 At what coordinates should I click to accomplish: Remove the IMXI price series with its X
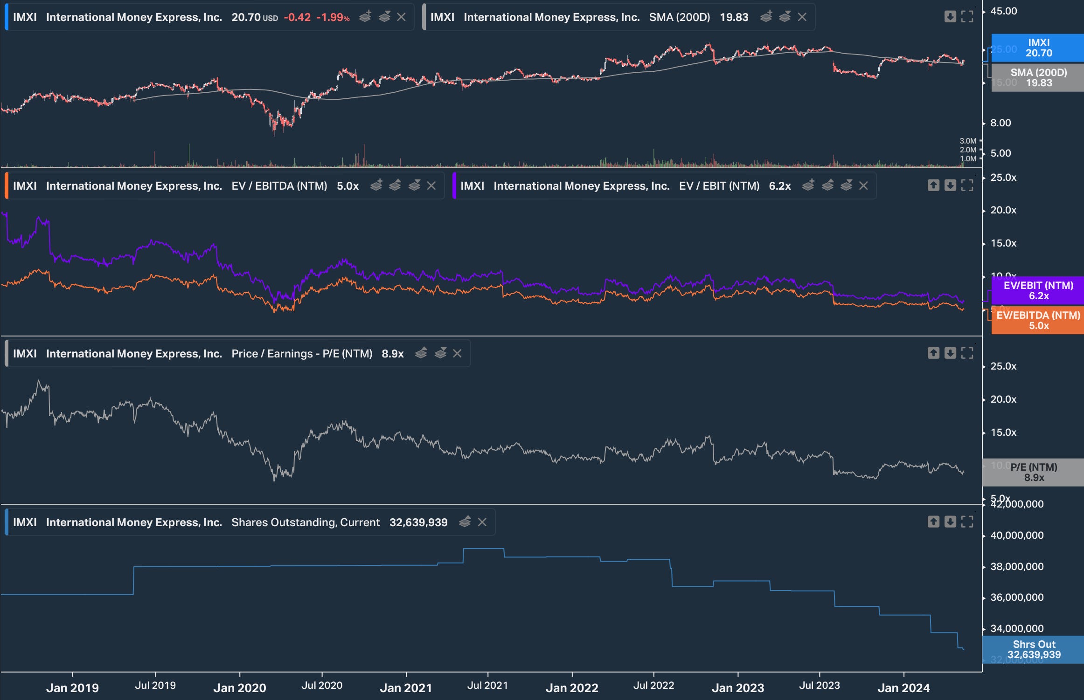tap(401, 17)
